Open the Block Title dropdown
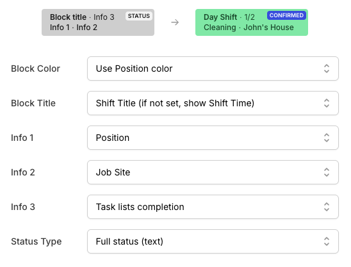The width and height of the screenshot is (351, 267). click(x=213, y=103)
